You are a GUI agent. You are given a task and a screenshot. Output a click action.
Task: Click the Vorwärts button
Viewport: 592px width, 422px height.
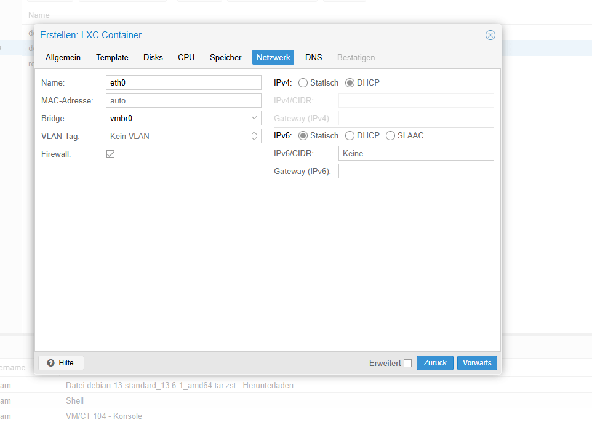tap(477, 363)
